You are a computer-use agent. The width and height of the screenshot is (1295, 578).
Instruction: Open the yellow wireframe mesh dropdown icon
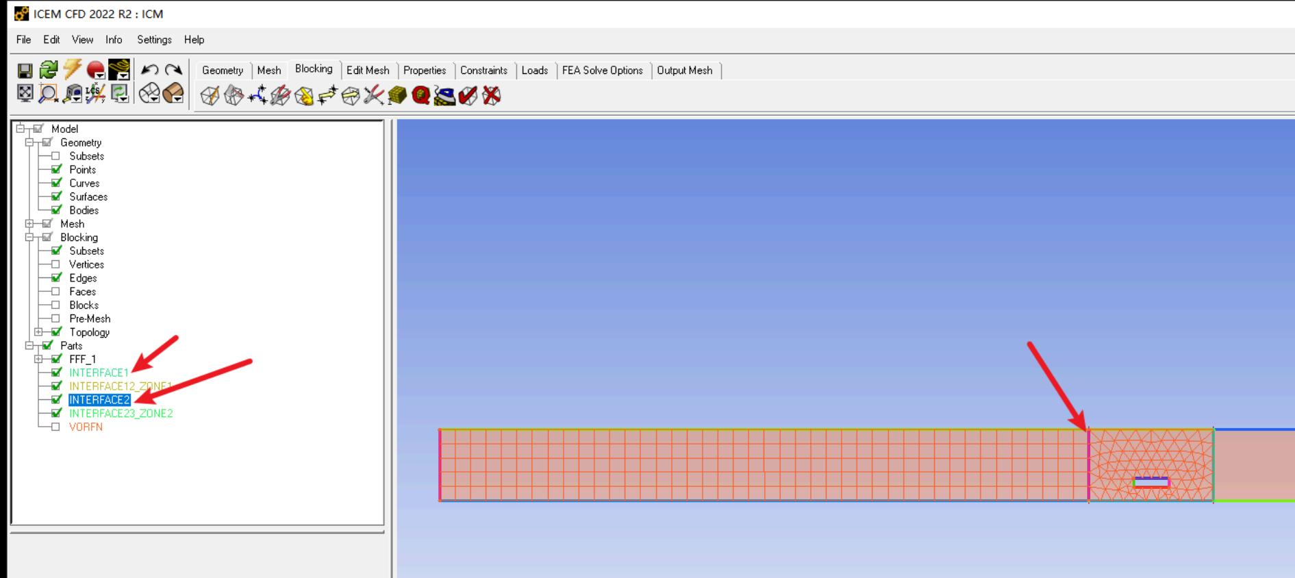click(118, 70)
